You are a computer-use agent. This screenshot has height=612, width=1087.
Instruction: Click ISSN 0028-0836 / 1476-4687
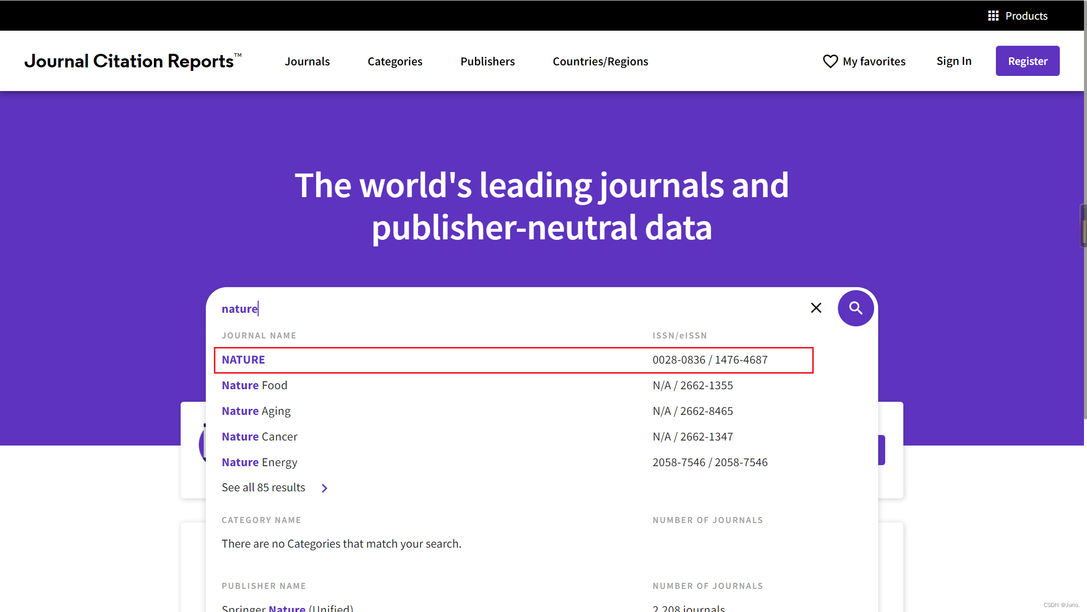(710, 360)
